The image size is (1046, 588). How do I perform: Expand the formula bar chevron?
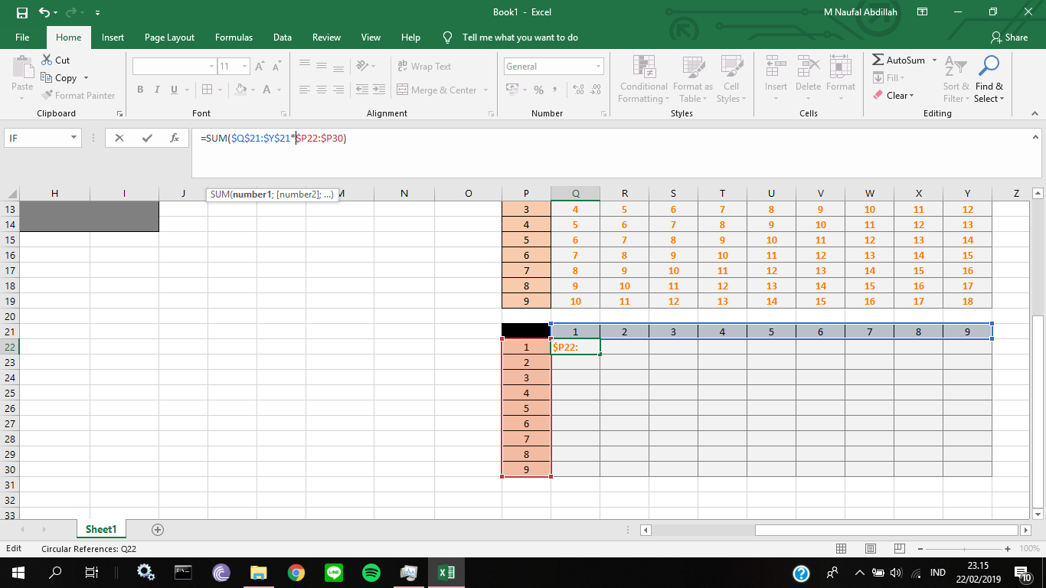coord(1036,137)
